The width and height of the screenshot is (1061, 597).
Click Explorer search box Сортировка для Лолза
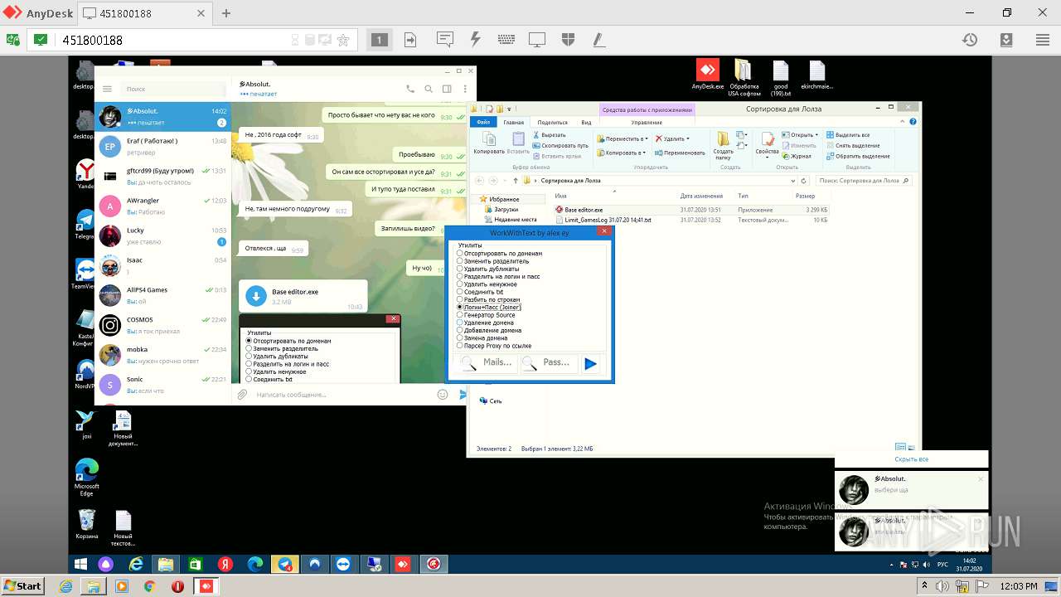[x=864, y=180]
